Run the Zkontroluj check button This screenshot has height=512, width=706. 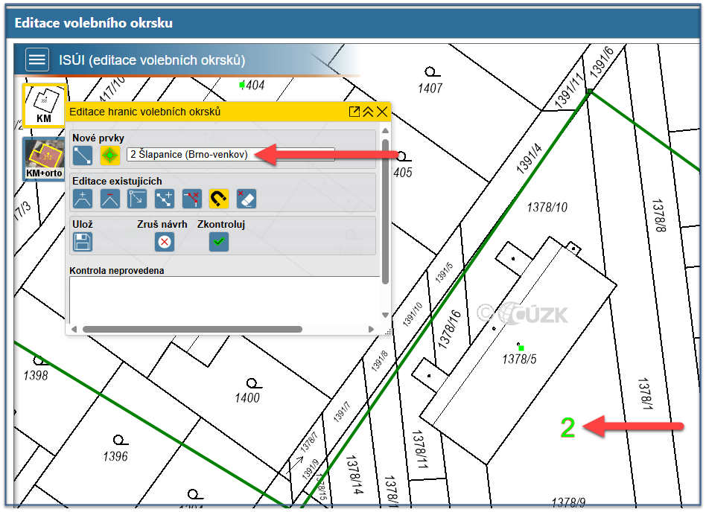coord(219,242)
